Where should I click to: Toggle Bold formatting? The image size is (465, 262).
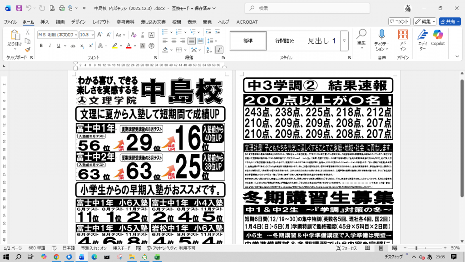(41, 45)
